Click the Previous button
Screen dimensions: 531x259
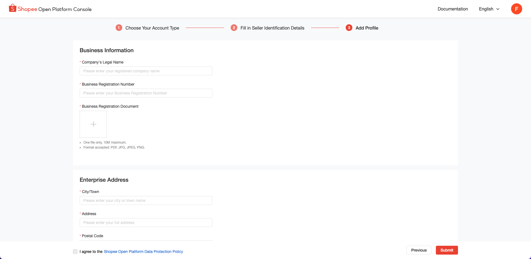pos(419,250)
